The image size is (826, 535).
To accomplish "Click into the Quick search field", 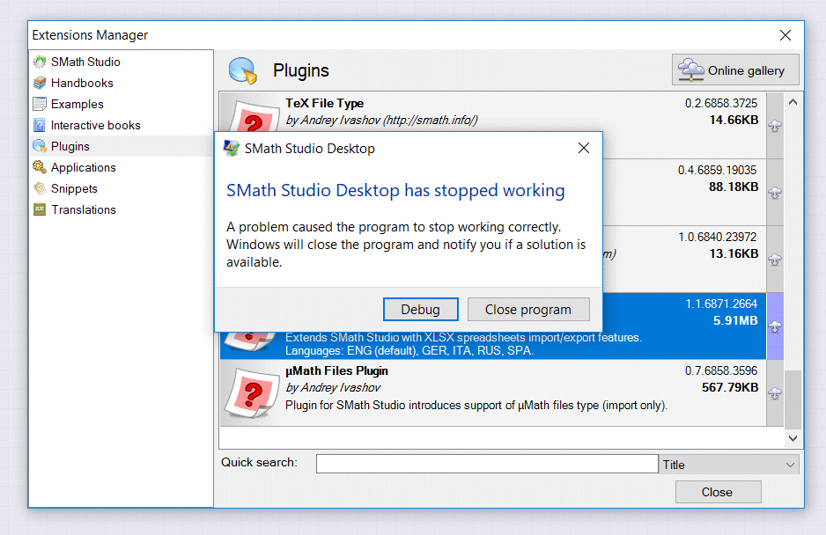I will point(487,464).
